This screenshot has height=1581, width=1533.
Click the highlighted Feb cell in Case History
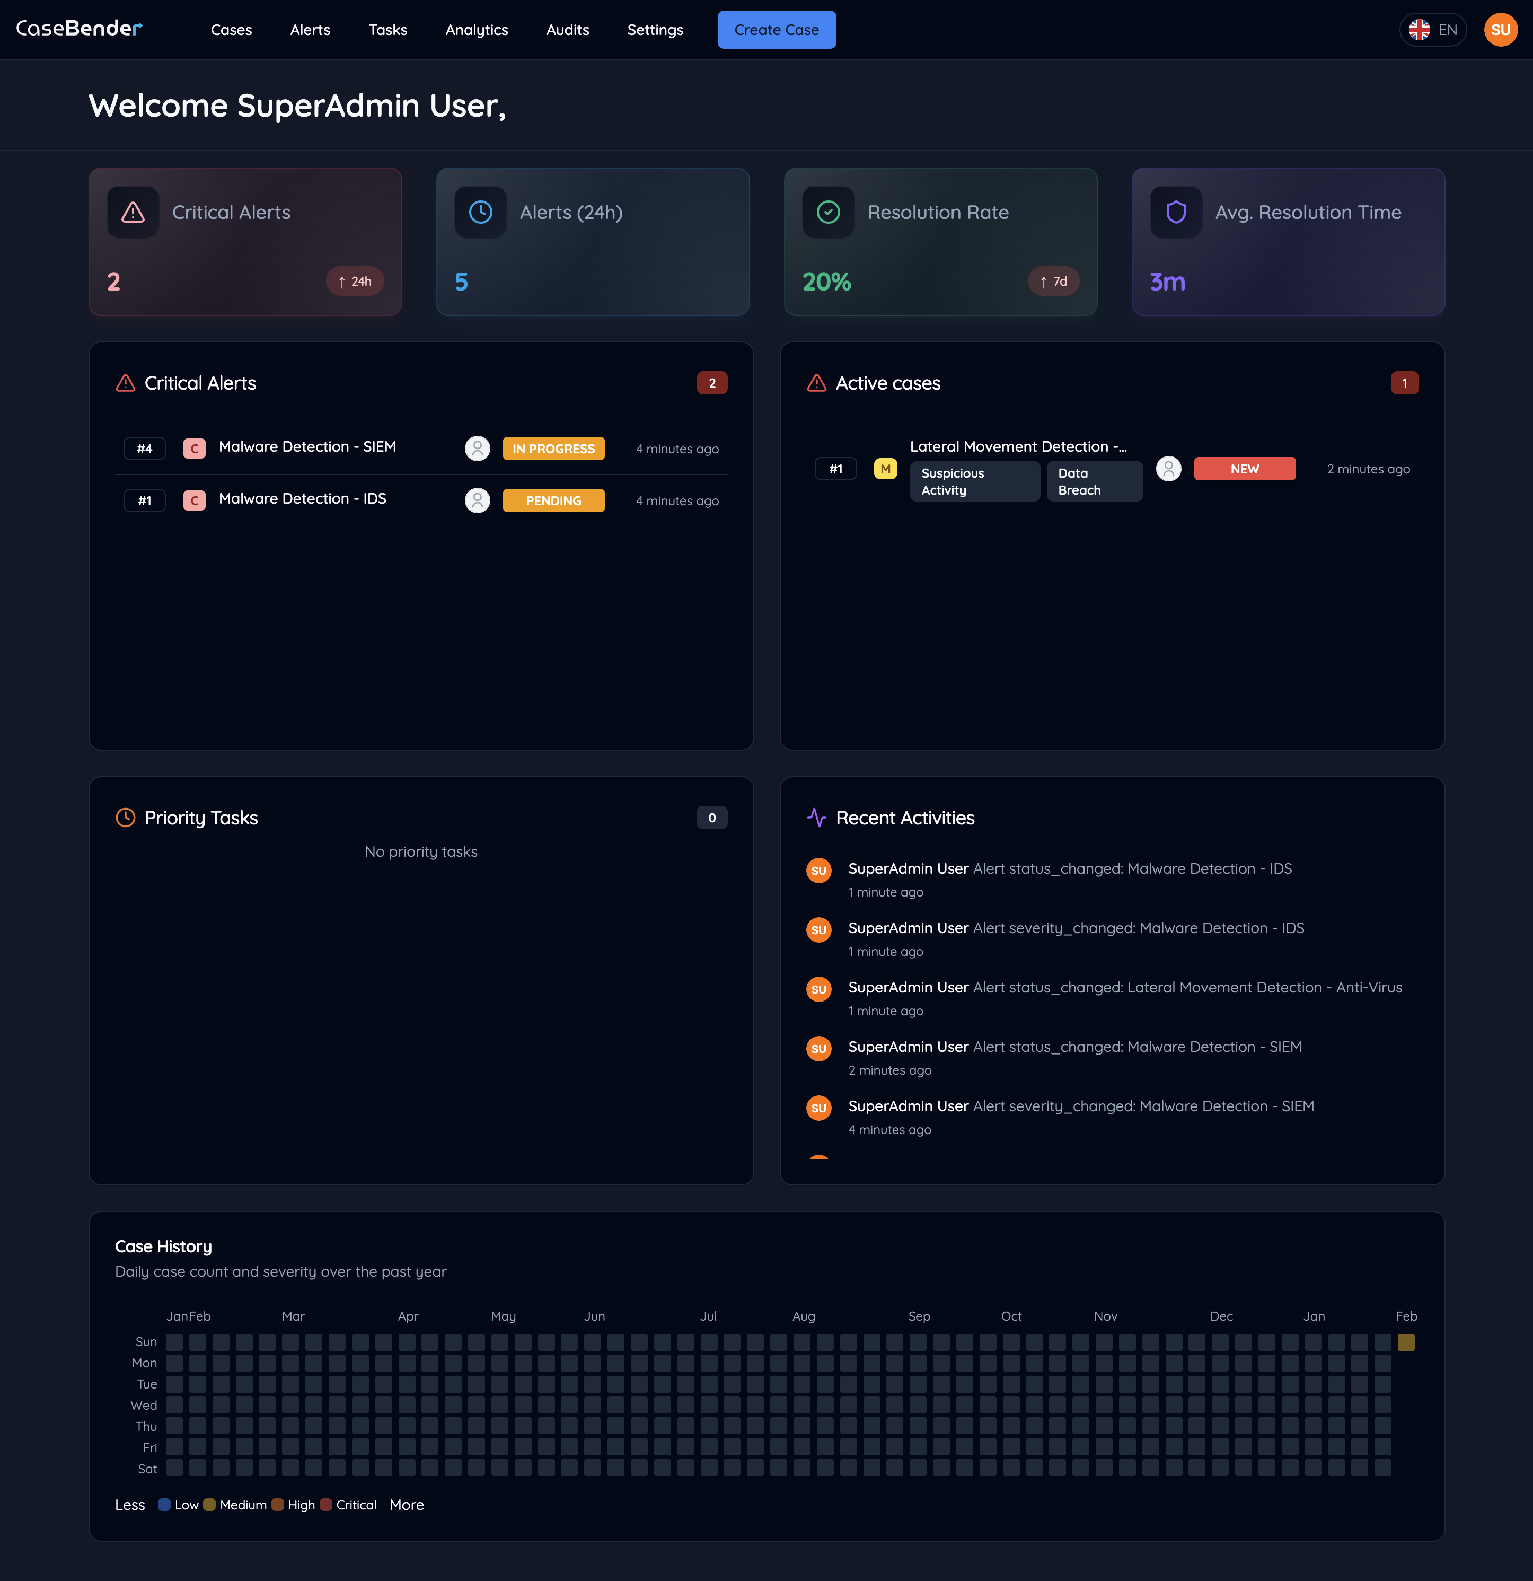point(1406,1342)
